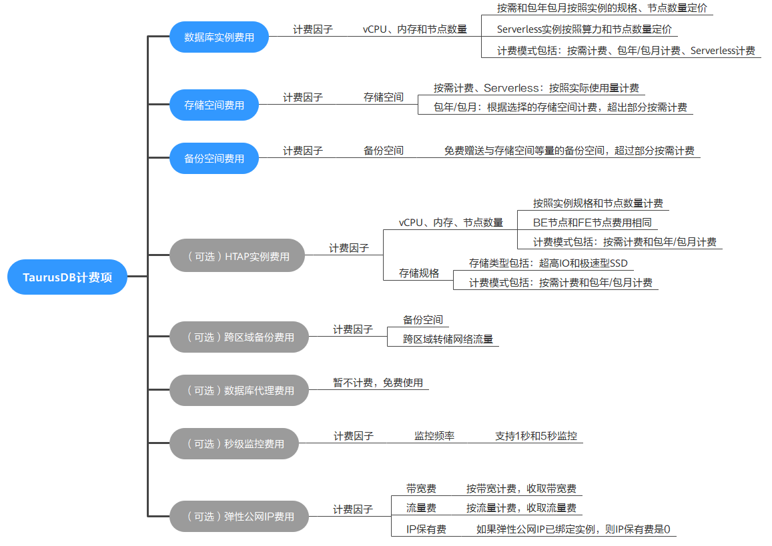Click 计费因子 beside 存储空间费用
This screenshot has width=772, height=546.
click(x=303, y=97)
